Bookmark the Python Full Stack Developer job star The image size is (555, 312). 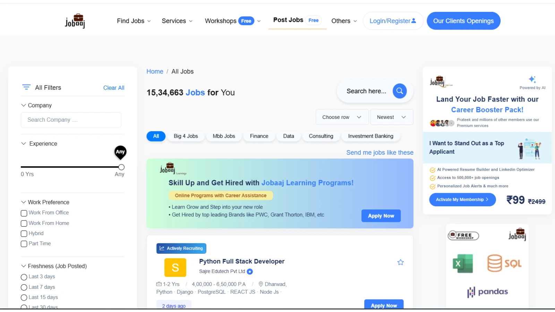400,262
